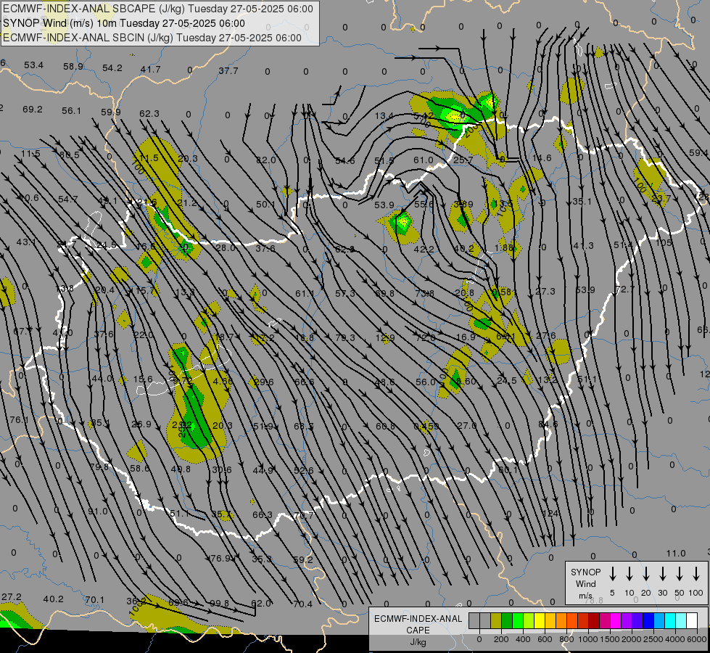The image size is (710, 653).
Task: Click the map value '80.5'
Action: [x=70, y=155]
